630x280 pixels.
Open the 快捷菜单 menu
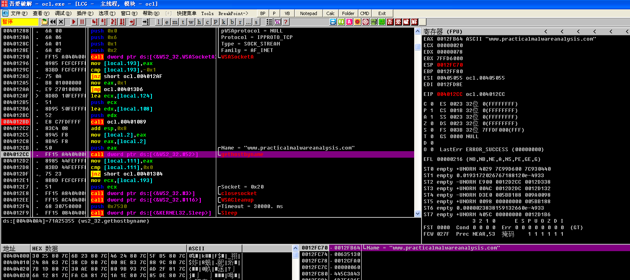(187, 13)
